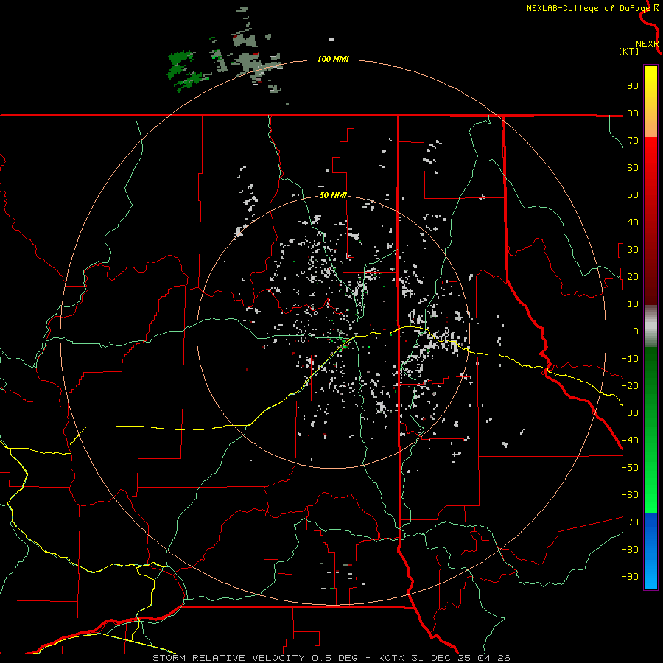Click the positive 60 value on velocity scale
The image size is (663, 663).
coord(633,168)
